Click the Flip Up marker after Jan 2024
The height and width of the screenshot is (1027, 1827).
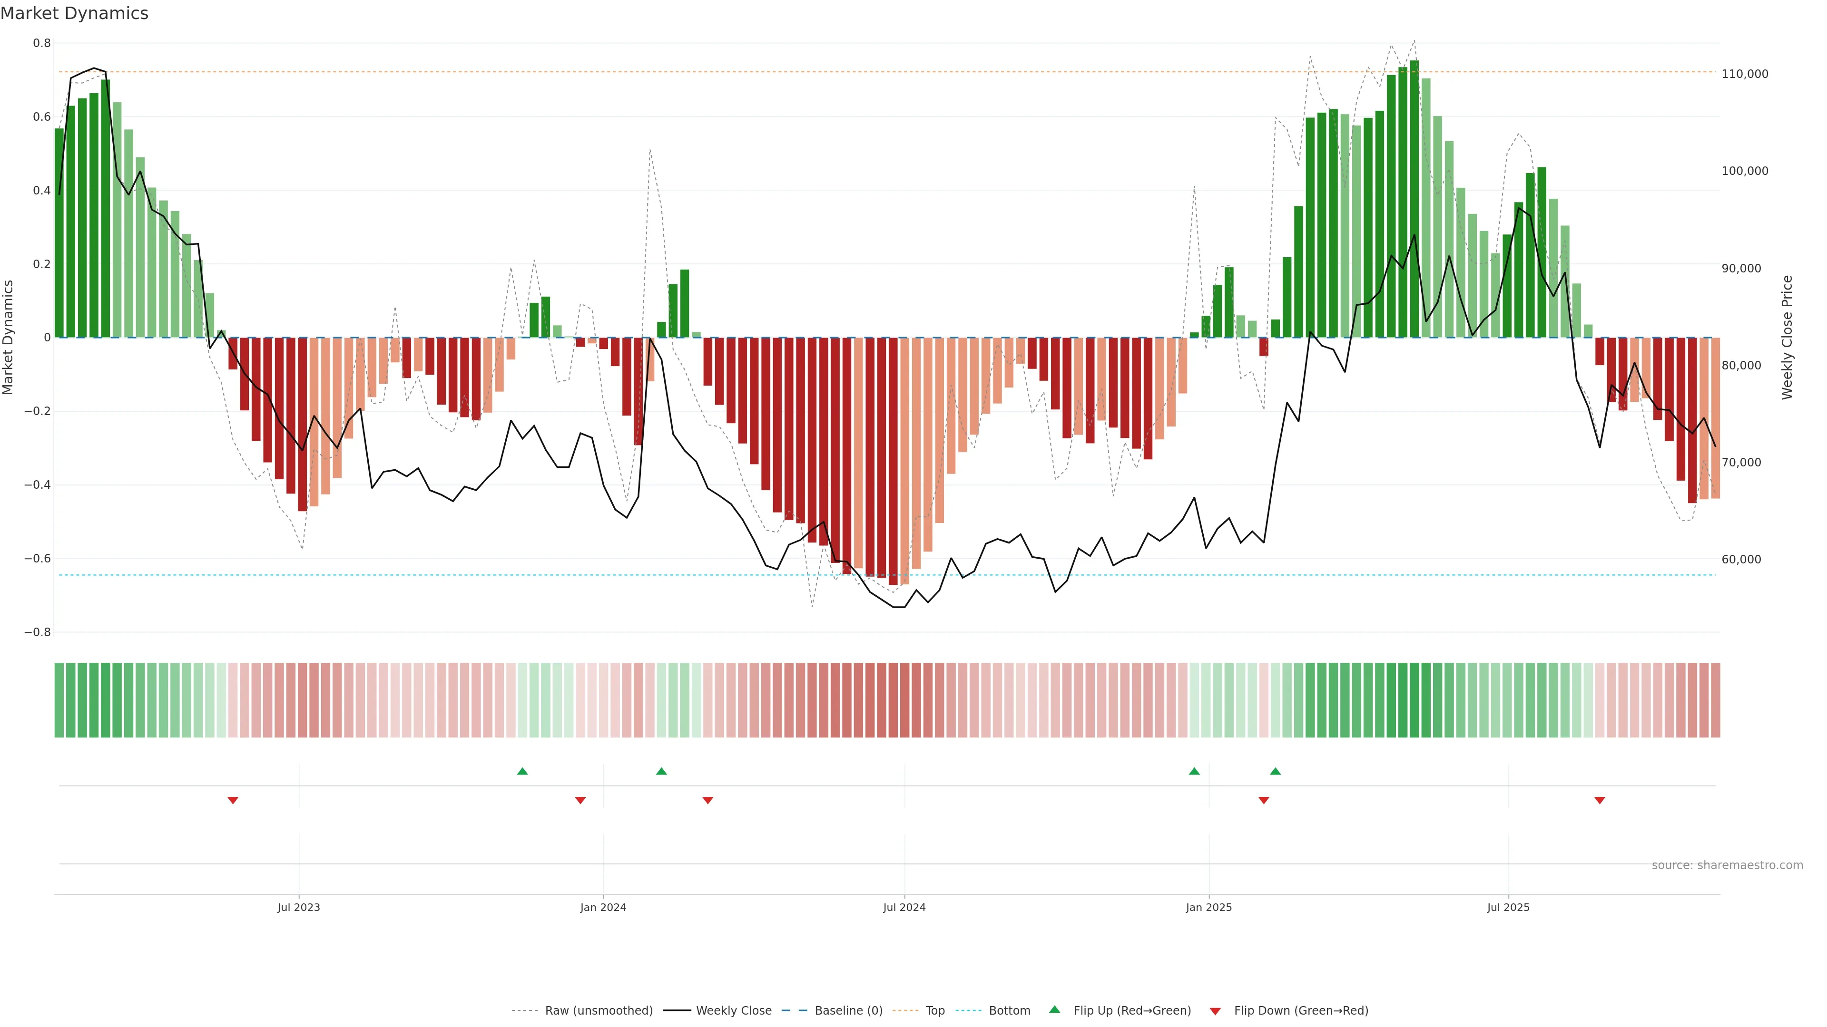(x=662, y=771)
